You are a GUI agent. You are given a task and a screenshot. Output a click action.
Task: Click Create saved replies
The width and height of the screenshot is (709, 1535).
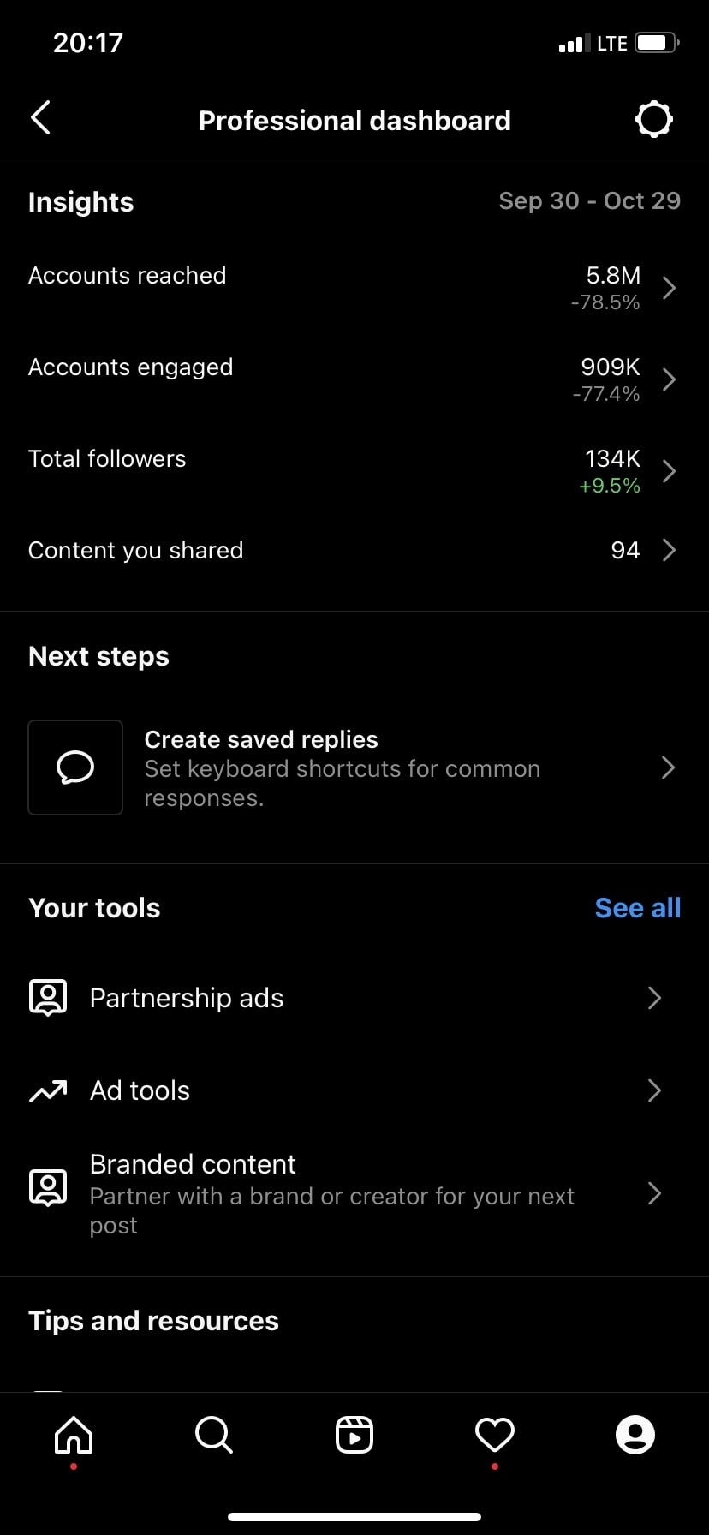(x=260, y=738)
